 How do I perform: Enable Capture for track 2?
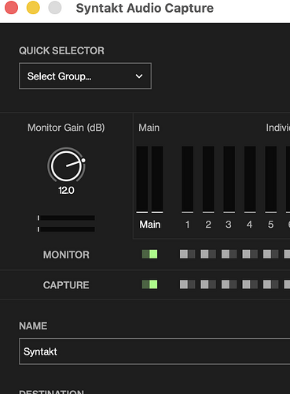[x=208, y=284]
